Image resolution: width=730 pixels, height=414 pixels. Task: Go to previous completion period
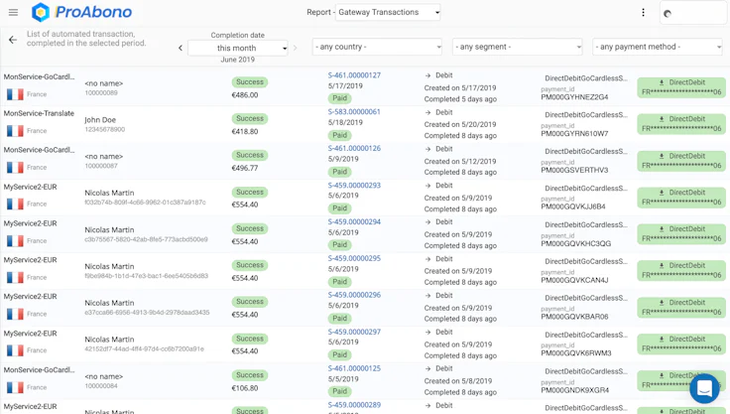coord(181,48)
